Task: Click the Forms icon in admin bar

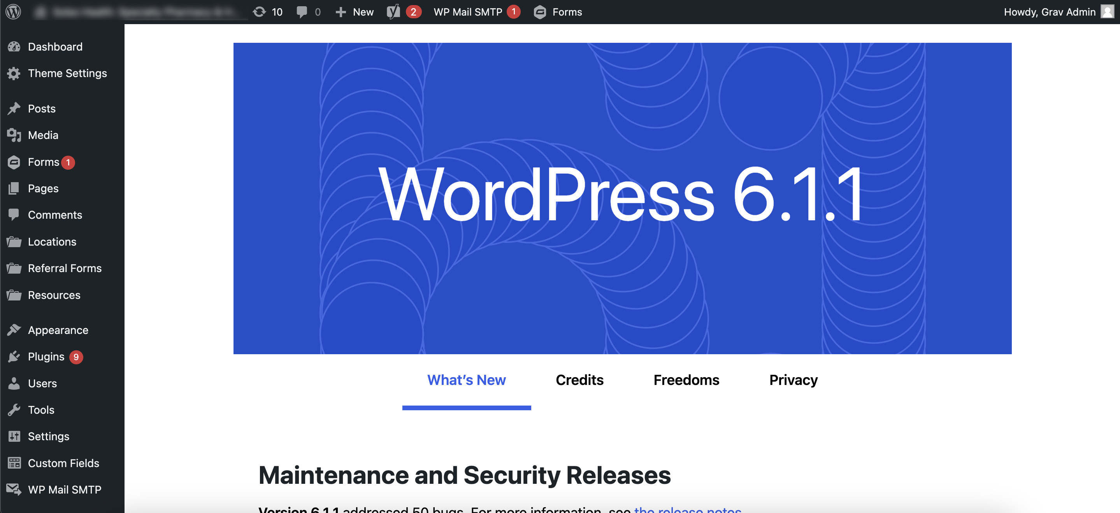Action: pos(539,12)
